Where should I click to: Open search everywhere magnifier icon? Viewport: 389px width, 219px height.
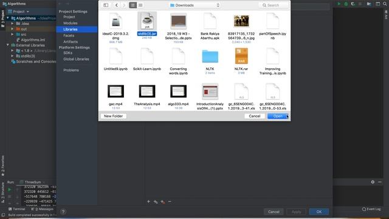[385, 4]
